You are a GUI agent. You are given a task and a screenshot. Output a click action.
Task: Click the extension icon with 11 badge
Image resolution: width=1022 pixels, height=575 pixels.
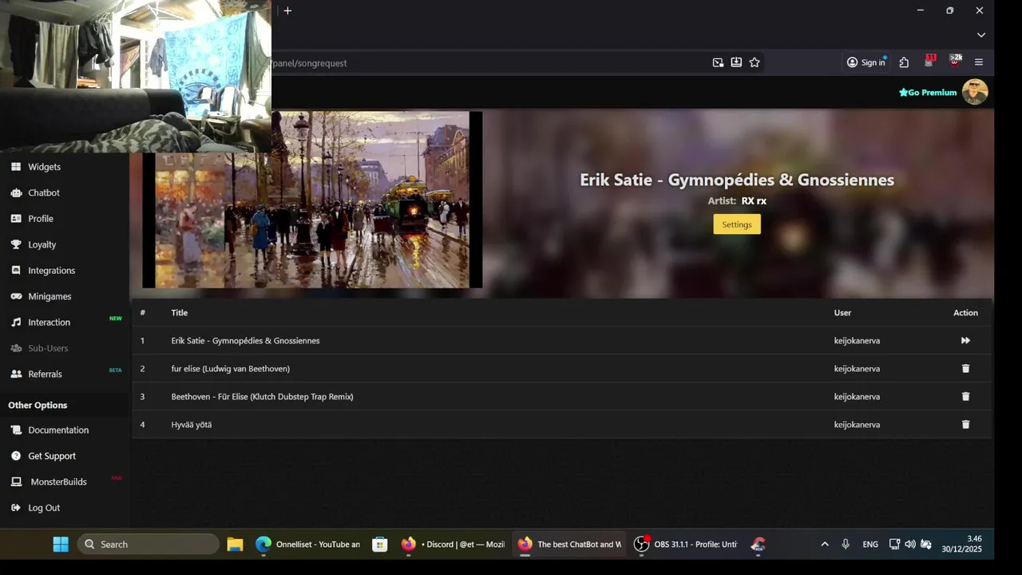click(x=929, y=61)
